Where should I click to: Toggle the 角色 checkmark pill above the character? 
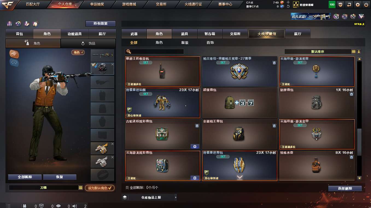tap(78, 52)
